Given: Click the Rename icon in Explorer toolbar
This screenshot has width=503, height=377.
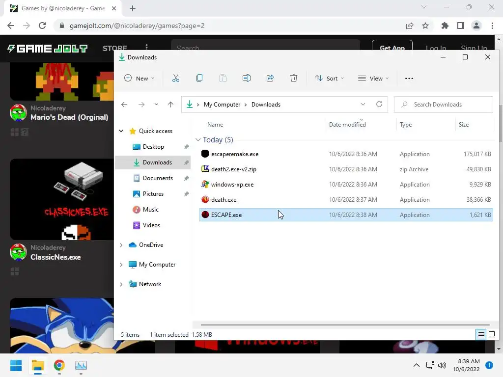Looking at the screenshot, I should pos(247,78).
